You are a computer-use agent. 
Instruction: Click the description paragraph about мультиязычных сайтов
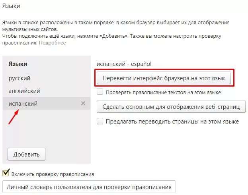pos(116,26)
